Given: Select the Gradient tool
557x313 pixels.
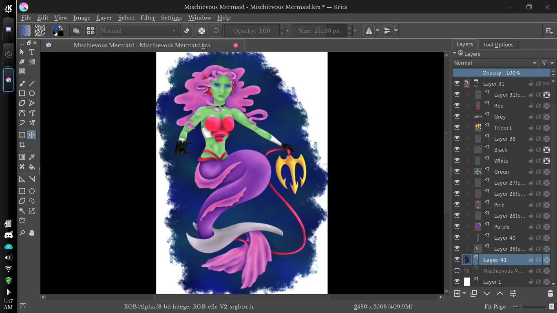Looking at the screenshot, I should point(22,157).
